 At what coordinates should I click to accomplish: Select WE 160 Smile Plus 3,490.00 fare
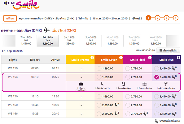click(x=156, y=105)
